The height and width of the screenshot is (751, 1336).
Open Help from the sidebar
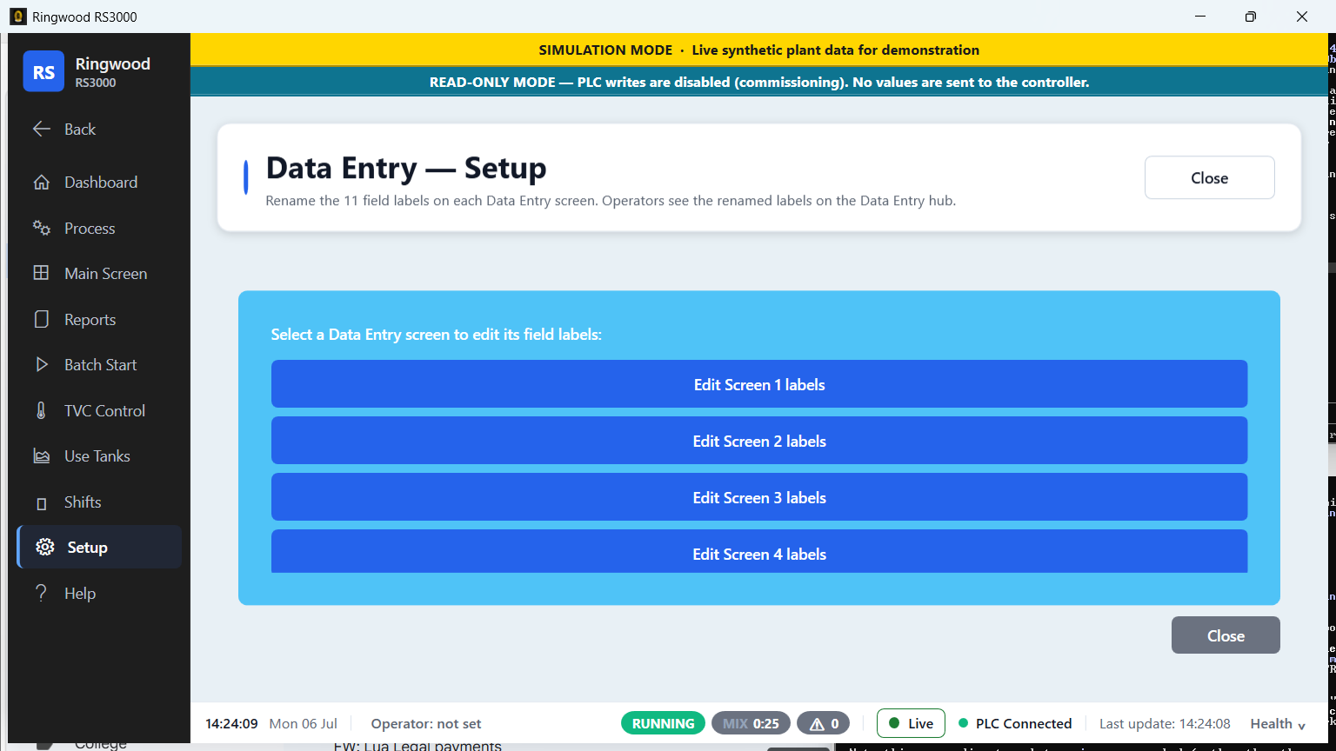click(99, 593)
